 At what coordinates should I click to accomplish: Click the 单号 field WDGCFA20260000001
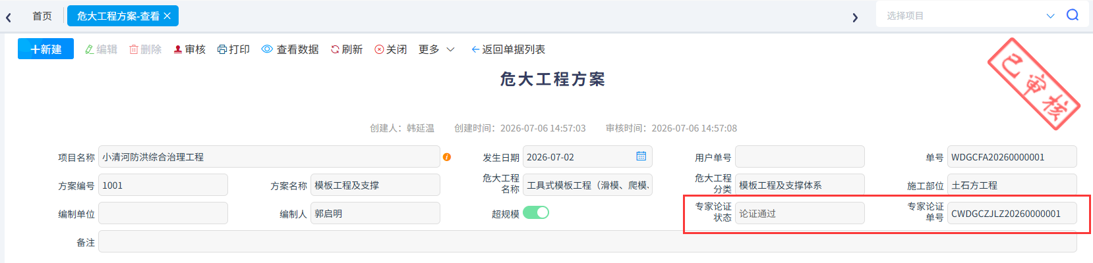point(1012,156)
